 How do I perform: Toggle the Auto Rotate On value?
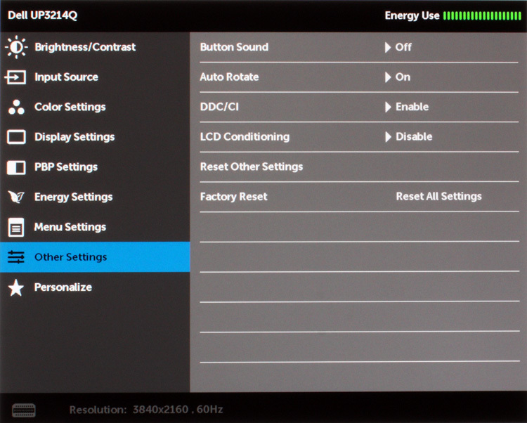point(403,77)
